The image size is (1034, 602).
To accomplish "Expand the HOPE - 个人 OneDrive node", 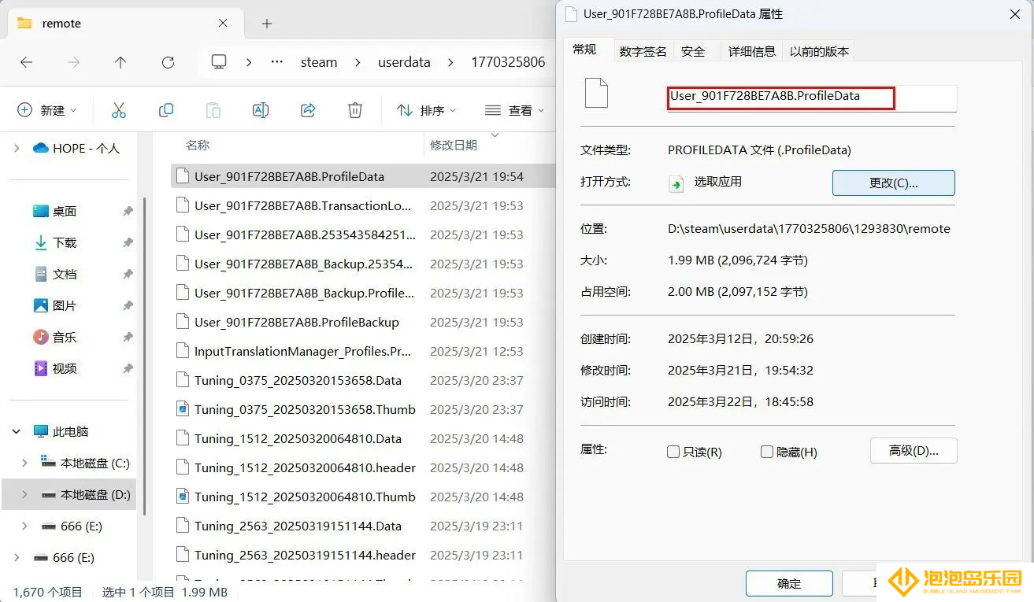I will (17, 148).
